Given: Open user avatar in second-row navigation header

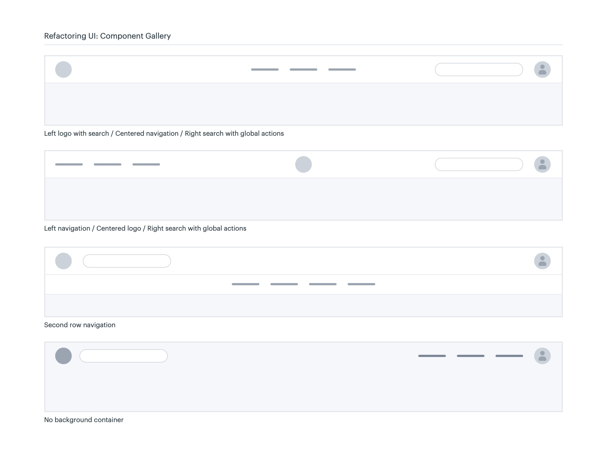Looking at the screenshot, I should click(x=542, y=261).
